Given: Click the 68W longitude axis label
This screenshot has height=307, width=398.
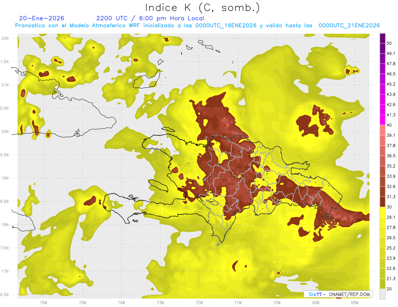Looking at the screenshot, I should (354, 302).
